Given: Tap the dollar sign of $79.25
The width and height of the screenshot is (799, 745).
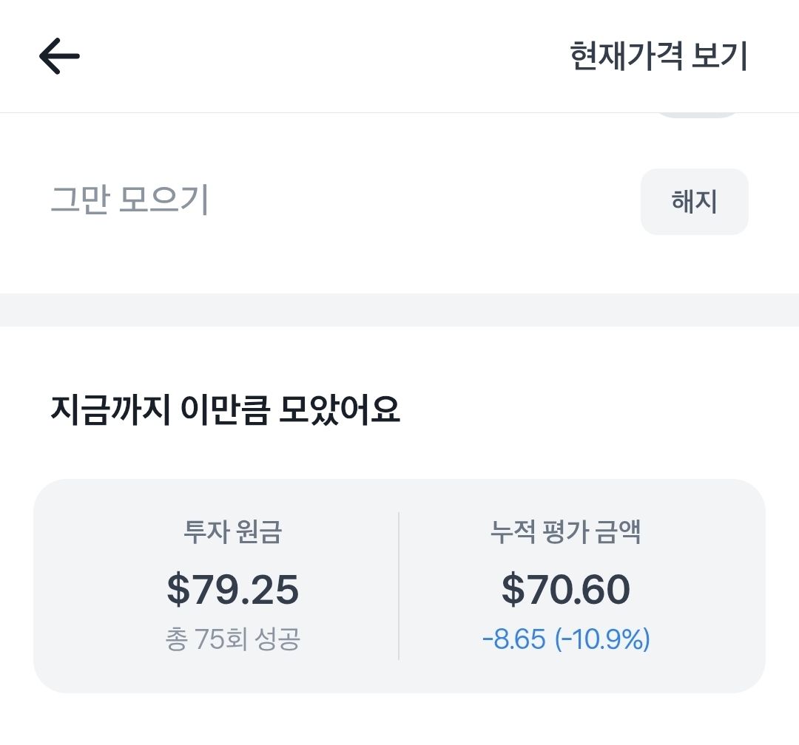Looking at the screenshot, I should (x=178, y=589).
